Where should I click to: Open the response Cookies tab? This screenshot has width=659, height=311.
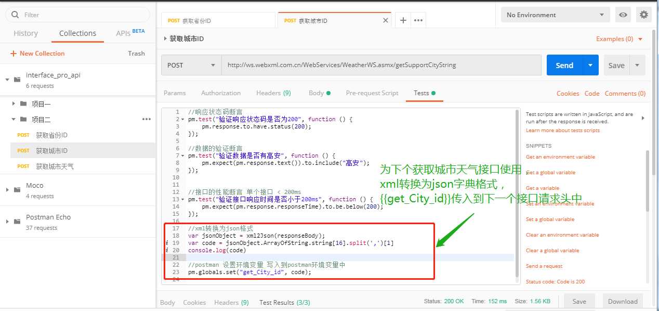coord(194,302)
